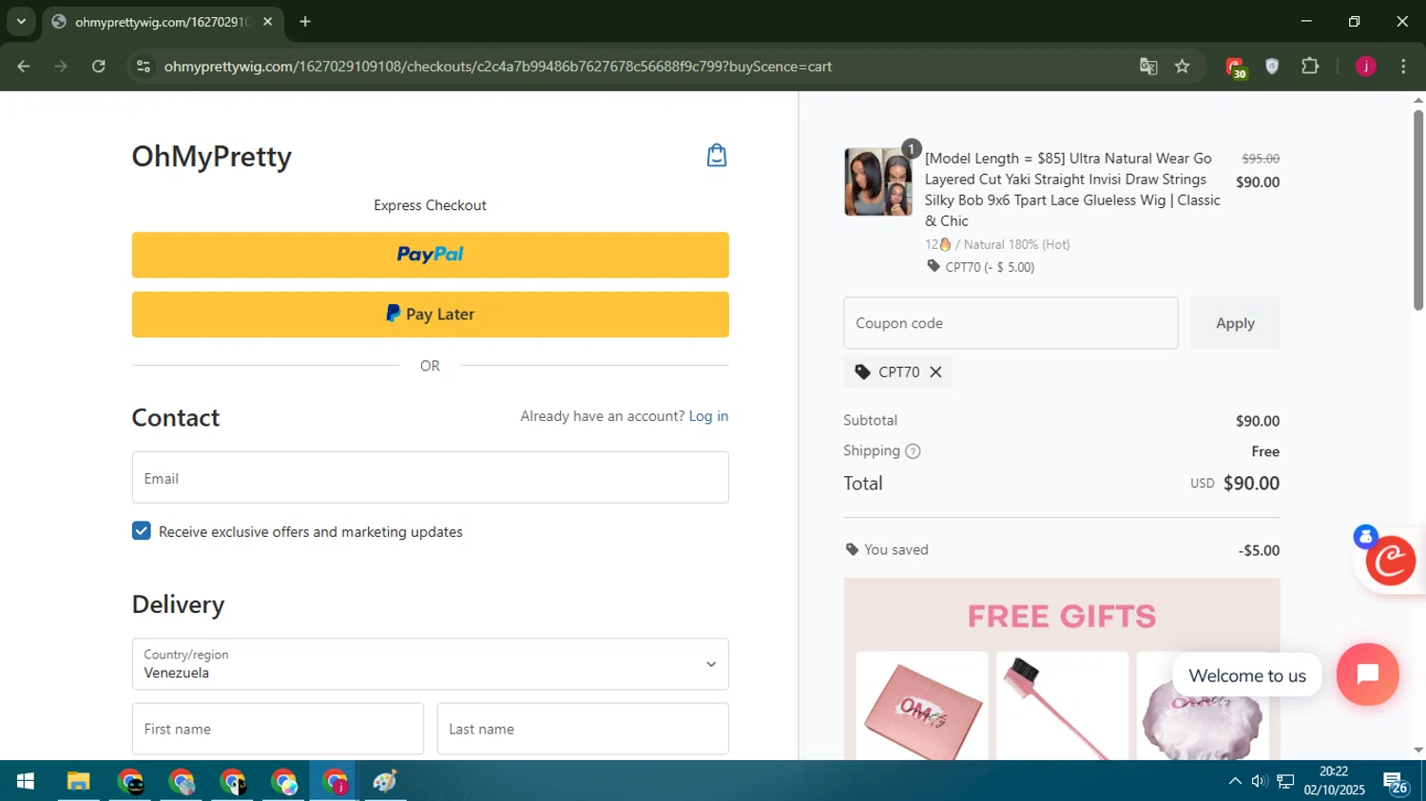Open the orange chat bubble widget
The width and height of the screenshot is (1426, 801).
point(1367,675)
